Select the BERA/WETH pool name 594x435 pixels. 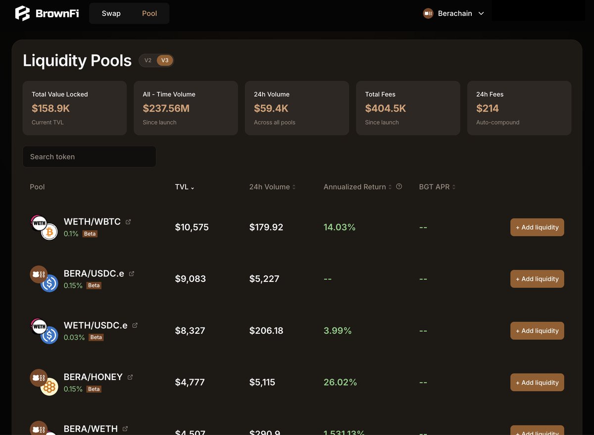pos(91,429)
